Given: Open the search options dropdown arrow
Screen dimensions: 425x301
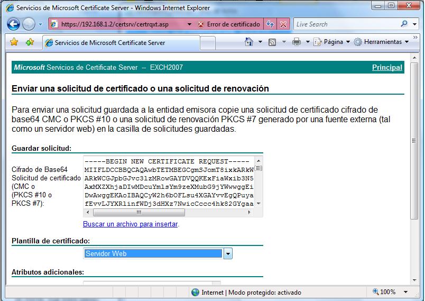Looking at the screenshot, I should (x=415, y=24).
